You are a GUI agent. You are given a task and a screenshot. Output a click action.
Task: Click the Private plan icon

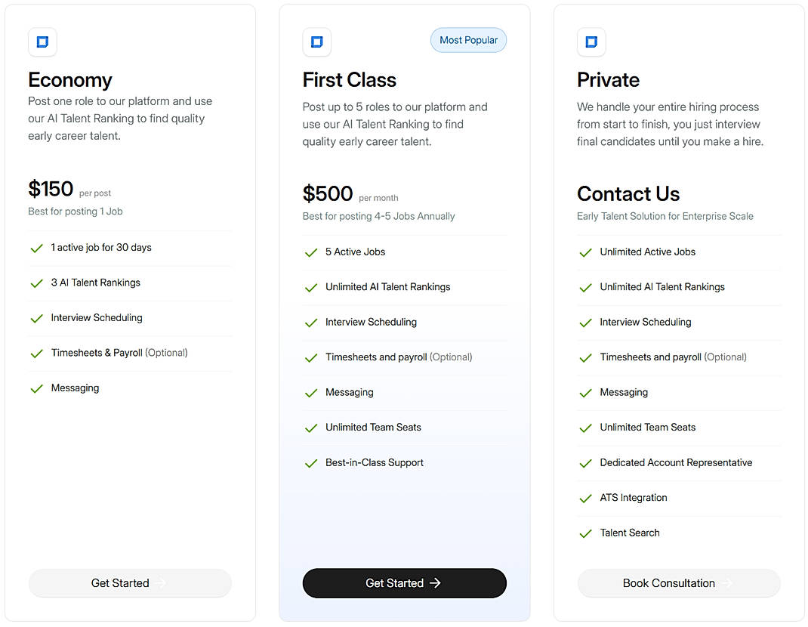(x=591, y=42)
